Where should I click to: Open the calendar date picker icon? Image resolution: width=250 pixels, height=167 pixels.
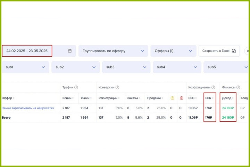pos(70,51)
